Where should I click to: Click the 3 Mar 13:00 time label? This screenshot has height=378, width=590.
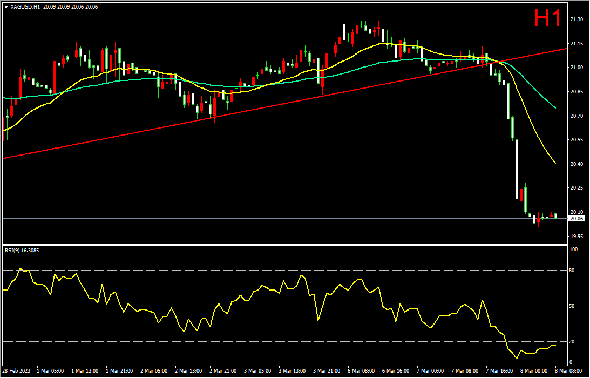pos(293,371)
